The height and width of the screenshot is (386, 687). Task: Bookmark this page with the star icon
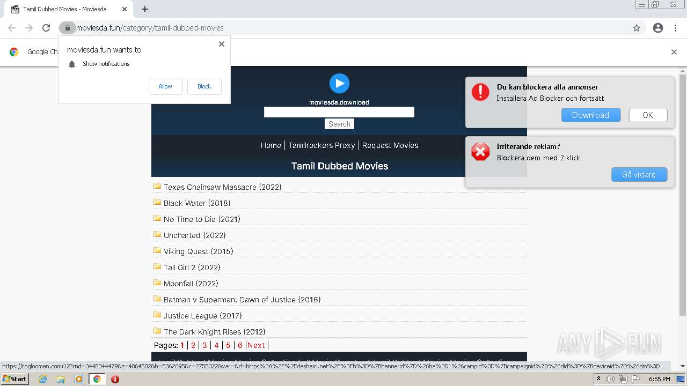637,28
